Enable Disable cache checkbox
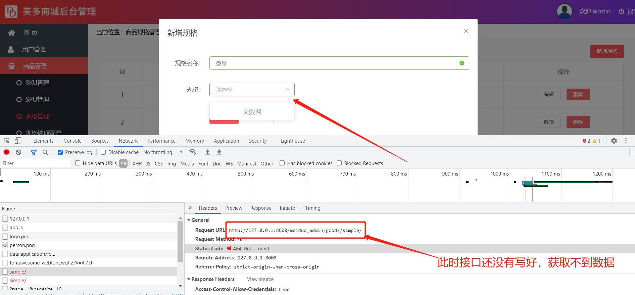635x295 pixels. (103, 152)
